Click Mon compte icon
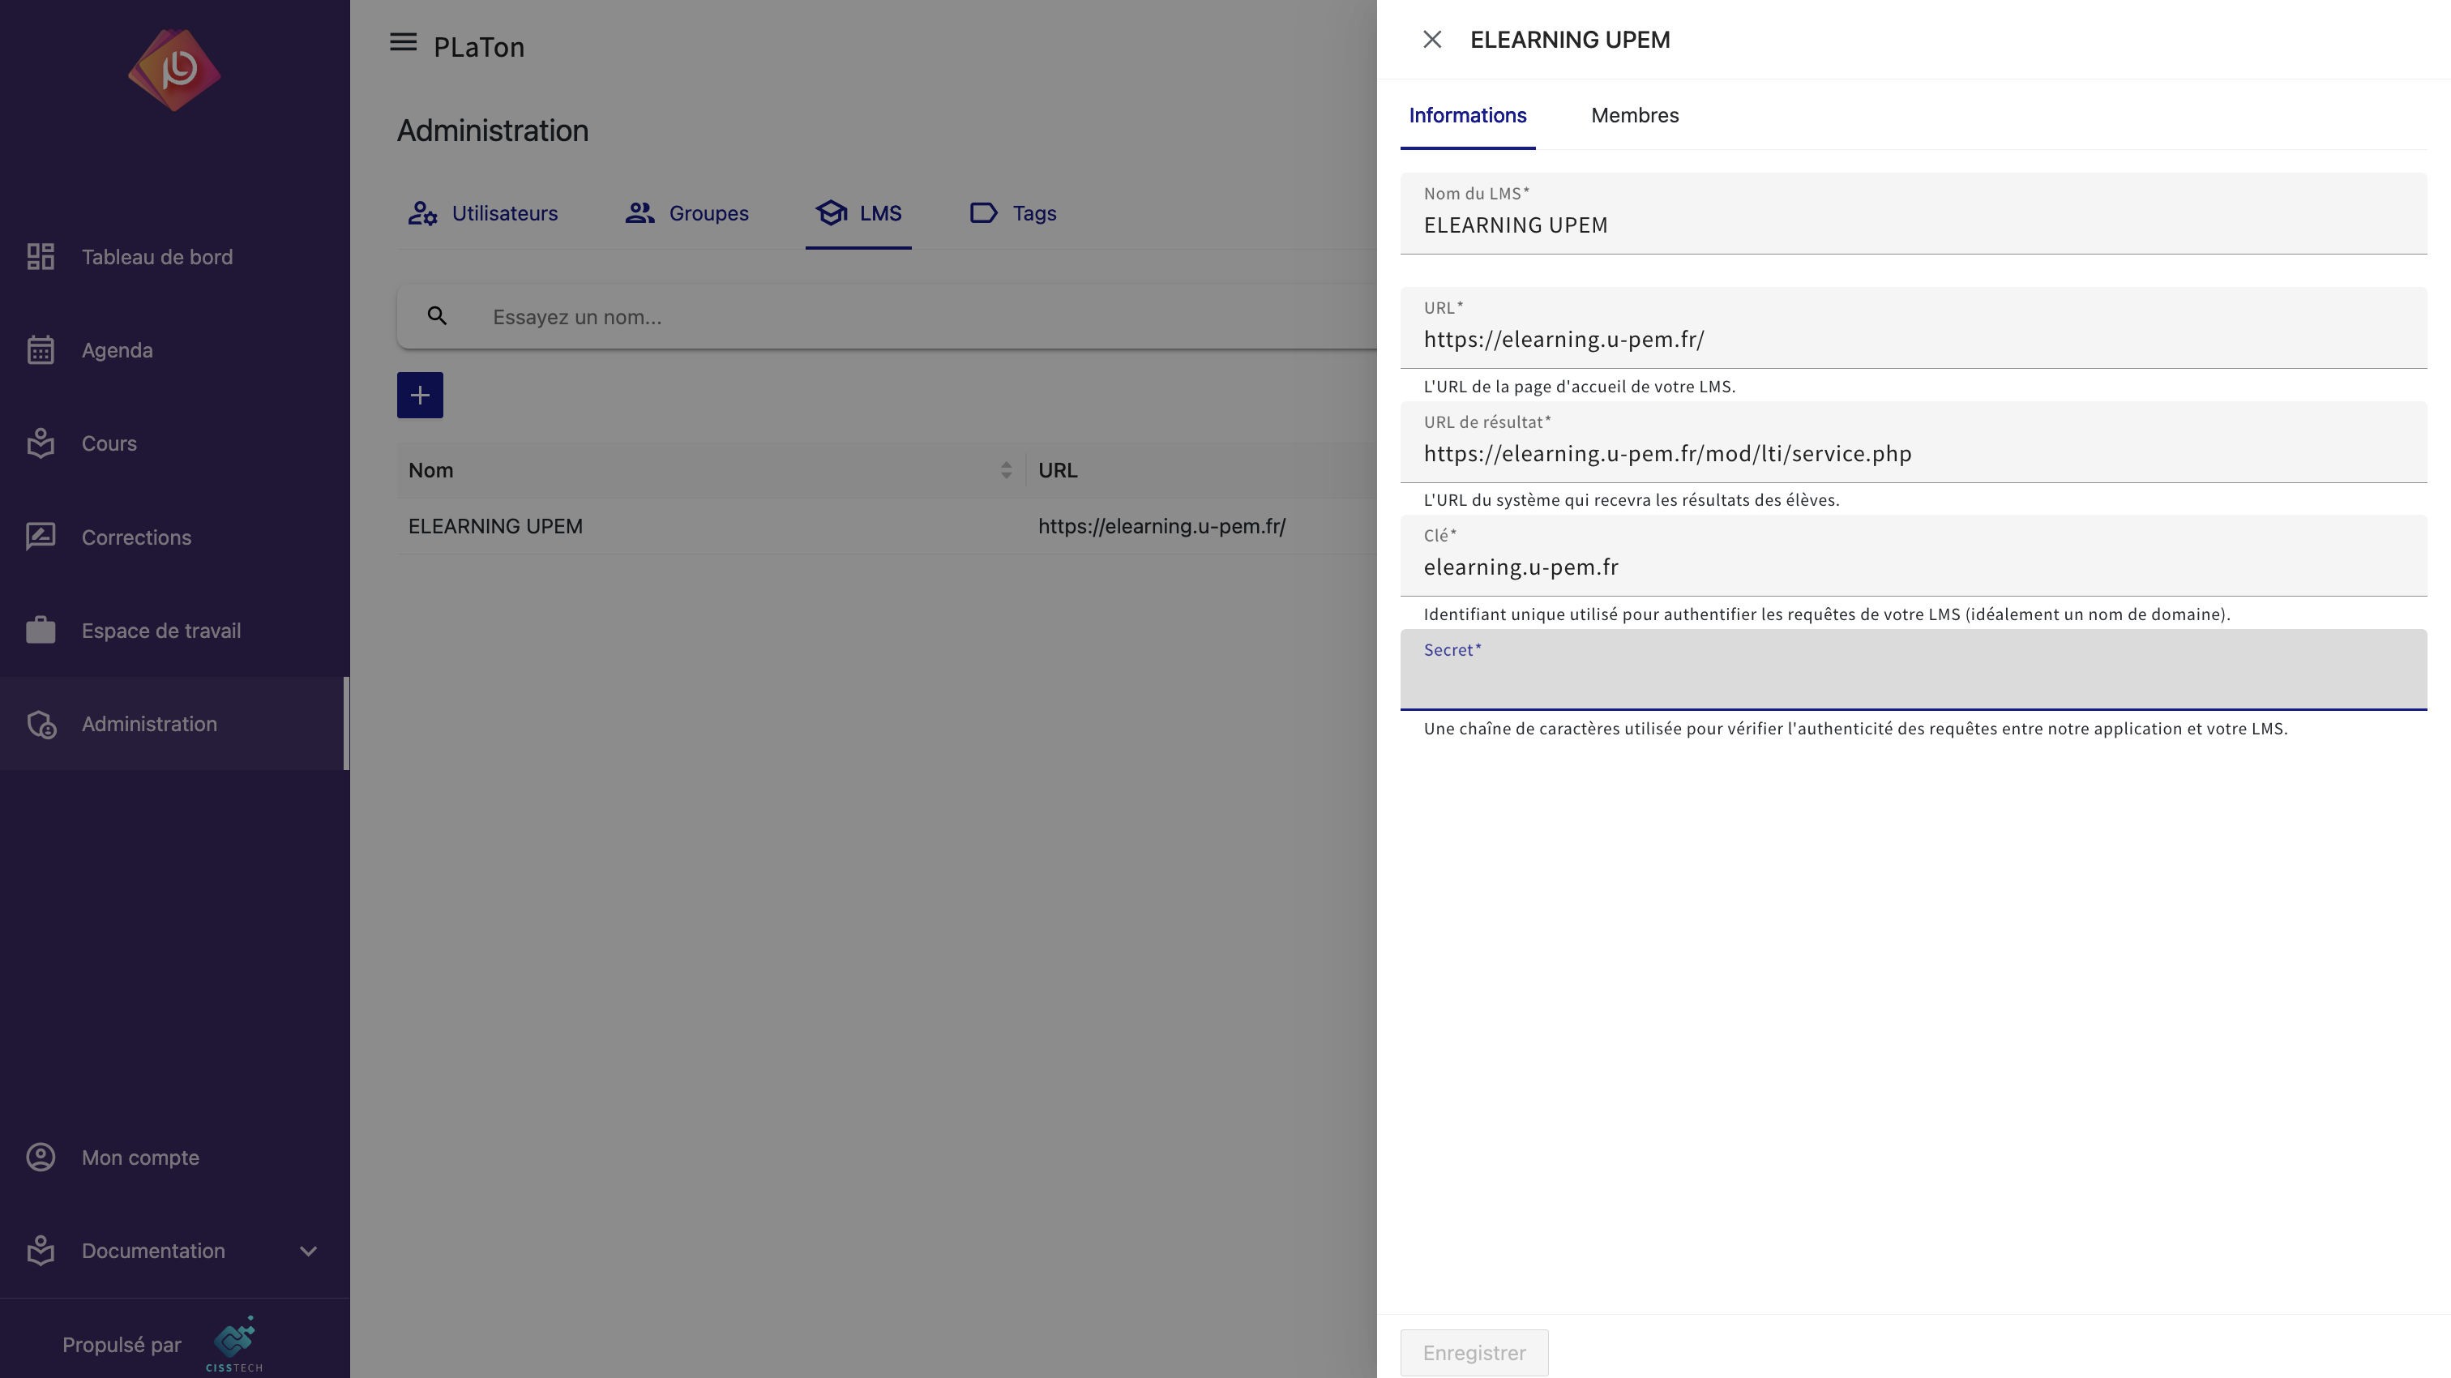 tap(41, 1158)
